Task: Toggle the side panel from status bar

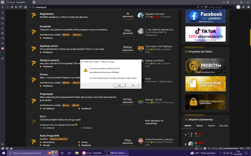Action: point(3,148)
